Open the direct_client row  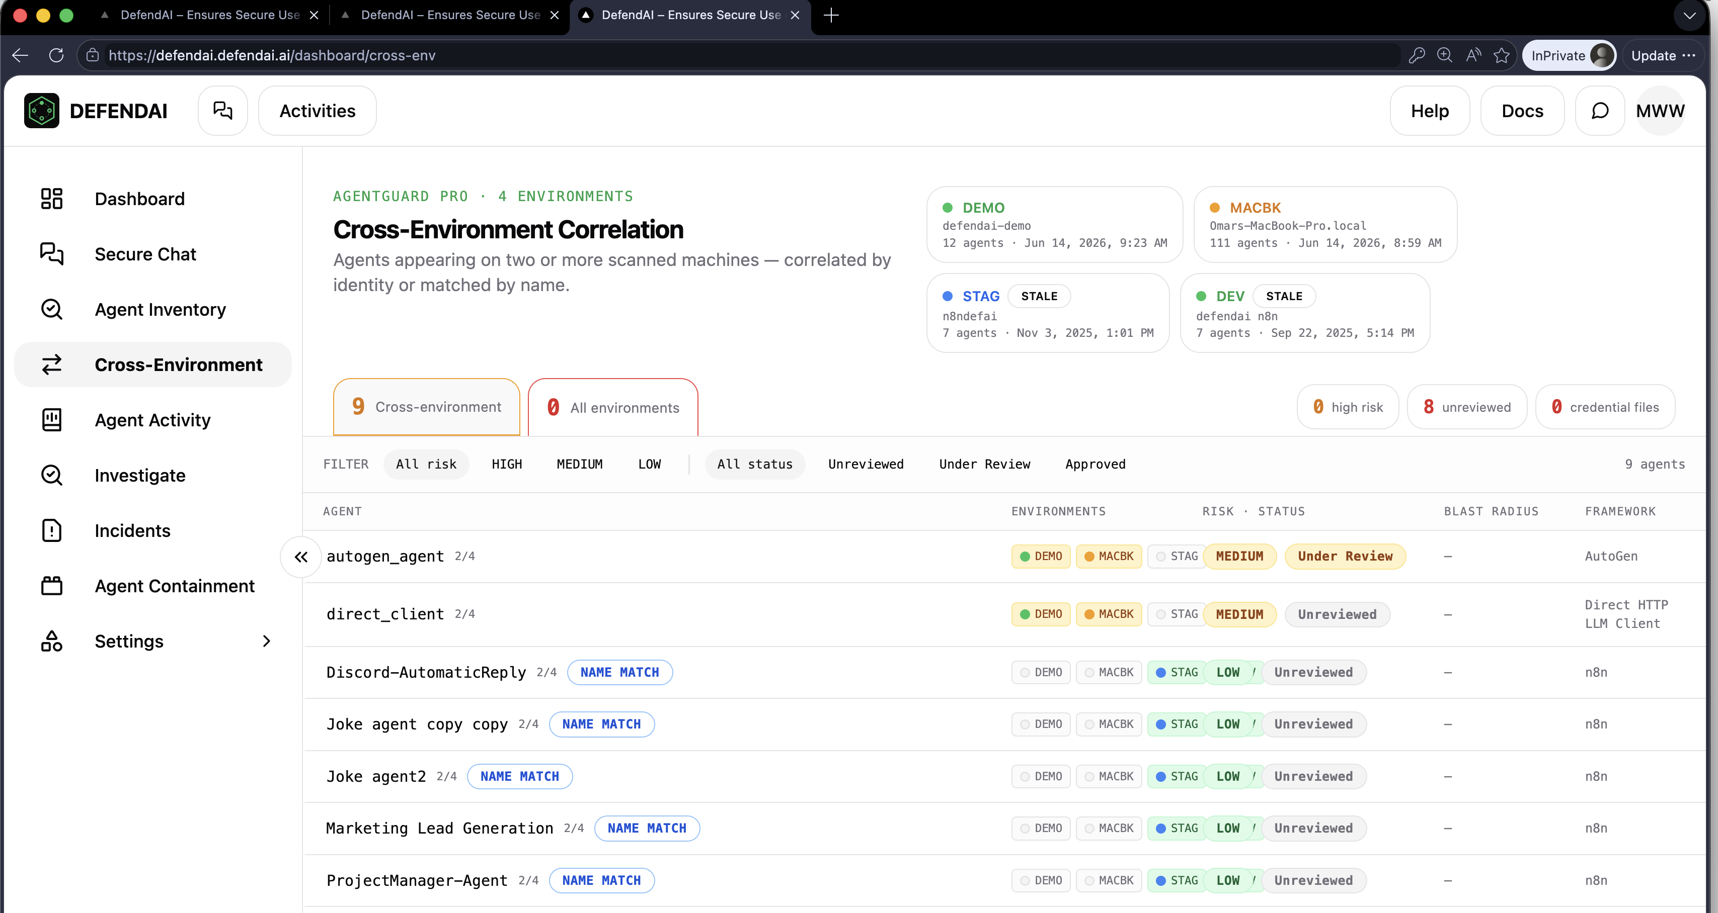click(1004, 614)
